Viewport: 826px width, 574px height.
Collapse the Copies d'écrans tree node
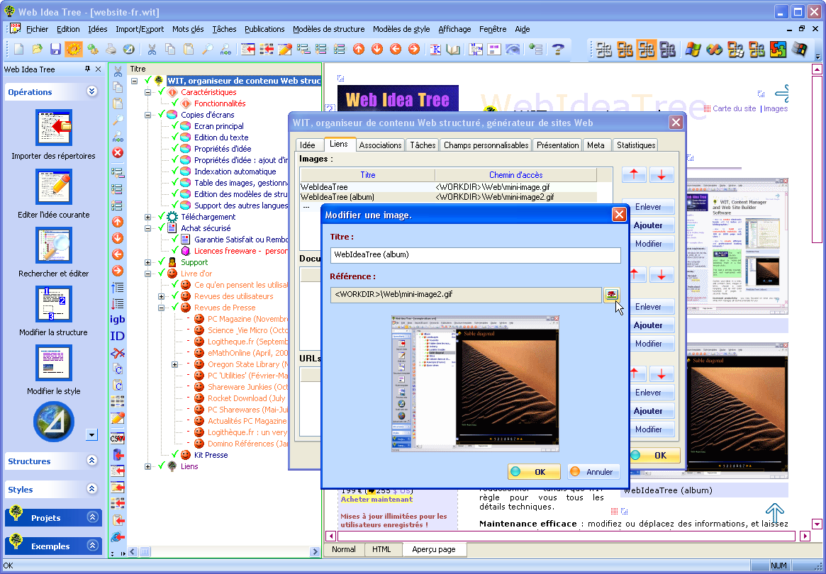point(148,115)
